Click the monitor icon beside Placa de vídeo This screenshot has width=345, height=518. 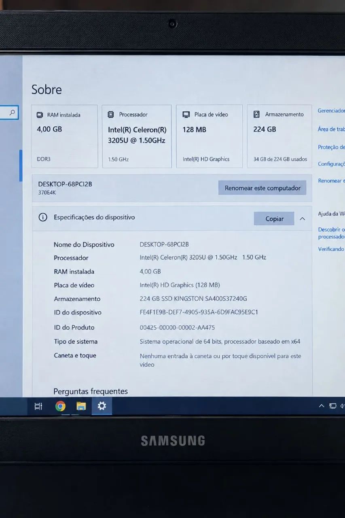coord(186,115)
